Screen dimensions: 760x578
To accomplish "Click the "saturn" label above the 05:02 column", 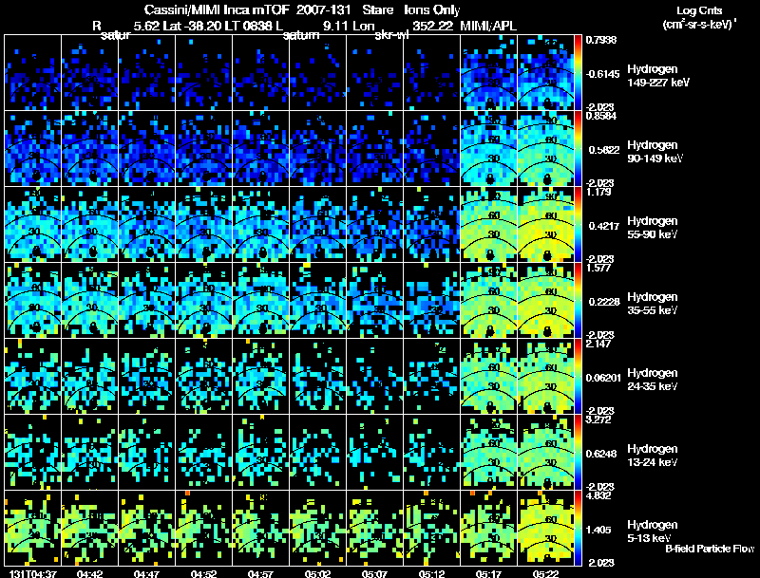I will pyautogui.click(x=301, y=35).
